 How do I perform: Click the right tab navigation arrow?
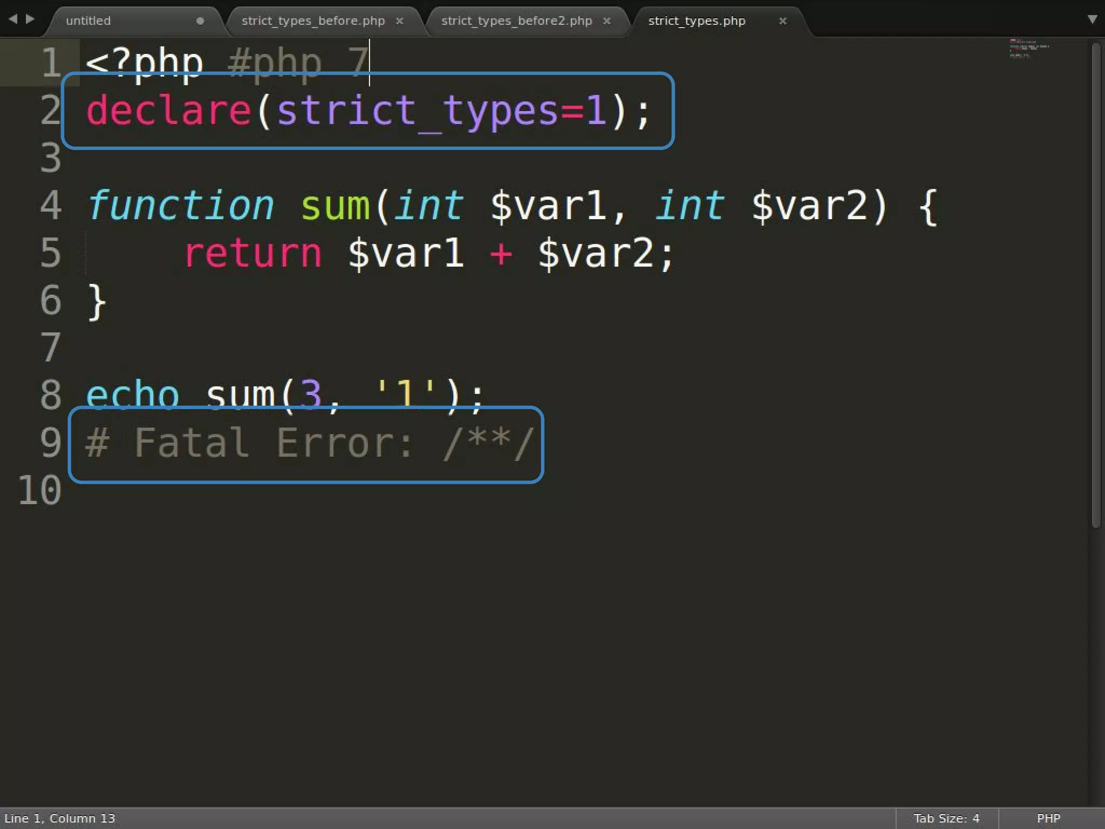click(30, 19)
